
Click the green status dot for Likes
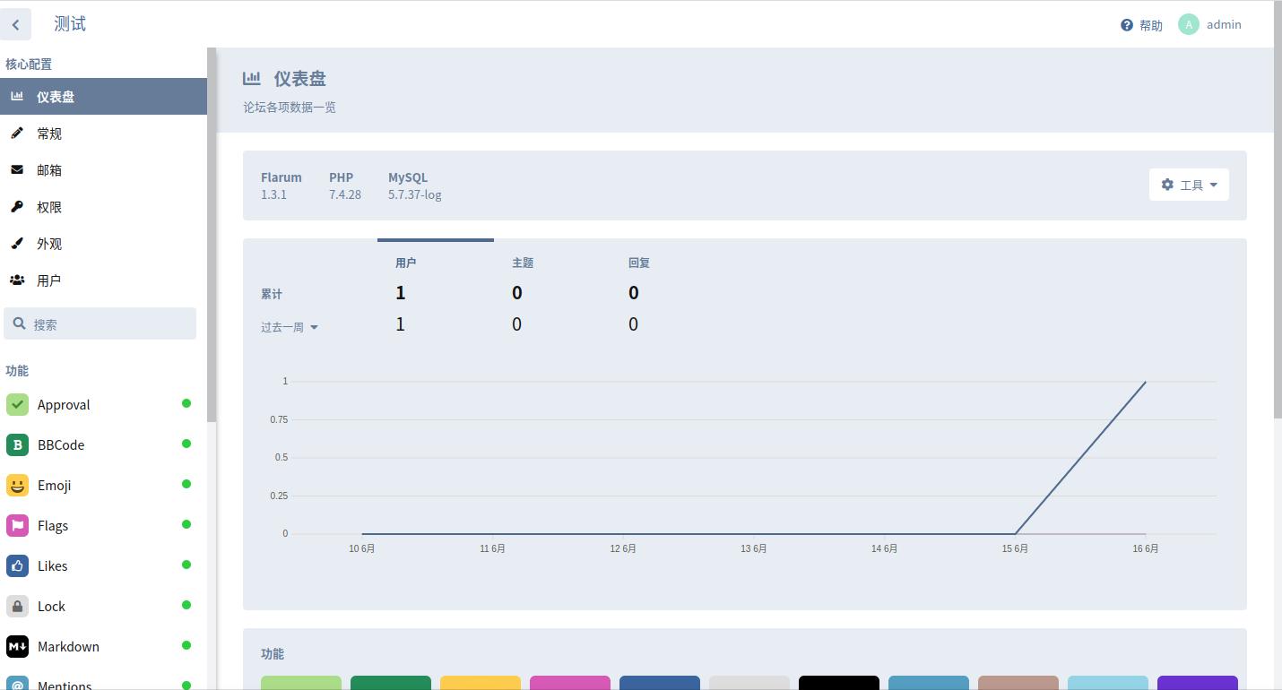point(186,565)
